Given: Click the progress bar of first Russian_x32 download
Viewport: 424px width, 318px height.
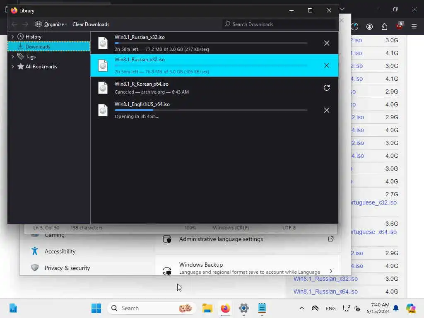Looking at the screenshot, I should coord(211,43).
